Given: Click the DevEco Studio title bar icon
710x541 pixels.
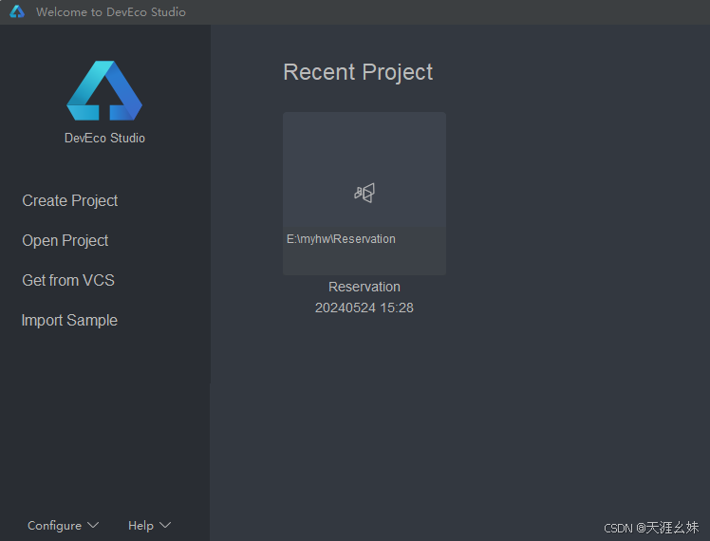Looking at the screenshot, I should pyautogui.click(x=17, y=11).
